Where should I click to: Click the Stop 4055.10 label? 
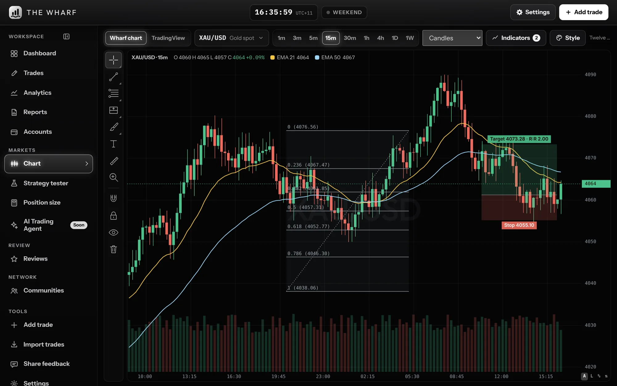[x=519, y=225]
